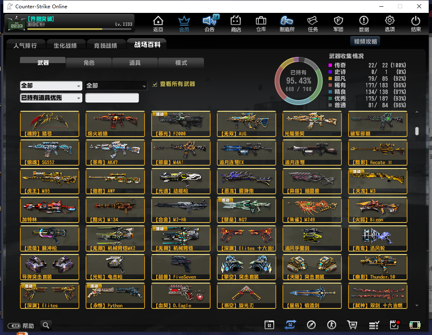Click the film strip icon
Screen dimensions: 432x335
click(x=415, y=325)
